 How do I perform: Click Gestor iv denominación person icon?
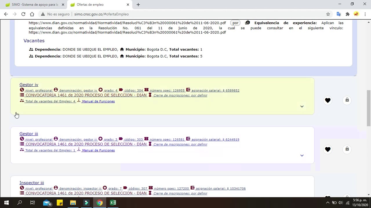coord(56,90)
